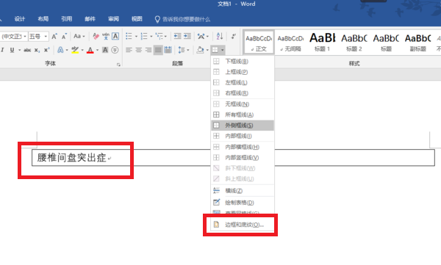
Task: Open the 引用 ribbon tab
Action: 66,19
